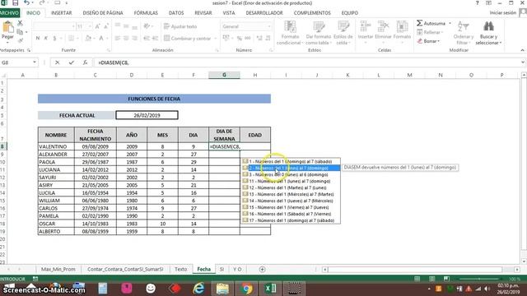Expand the Borrar dropdown

pyautogui.click(x=439, y=41)
